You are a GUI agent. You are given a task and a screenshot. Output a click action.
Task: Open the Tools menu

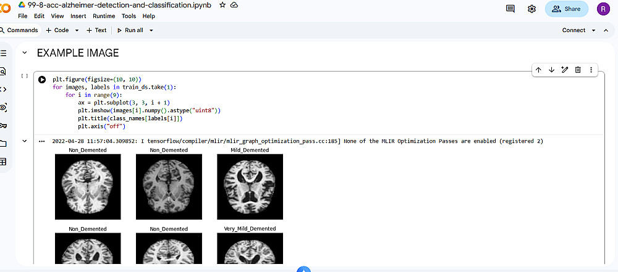[129, 16]
